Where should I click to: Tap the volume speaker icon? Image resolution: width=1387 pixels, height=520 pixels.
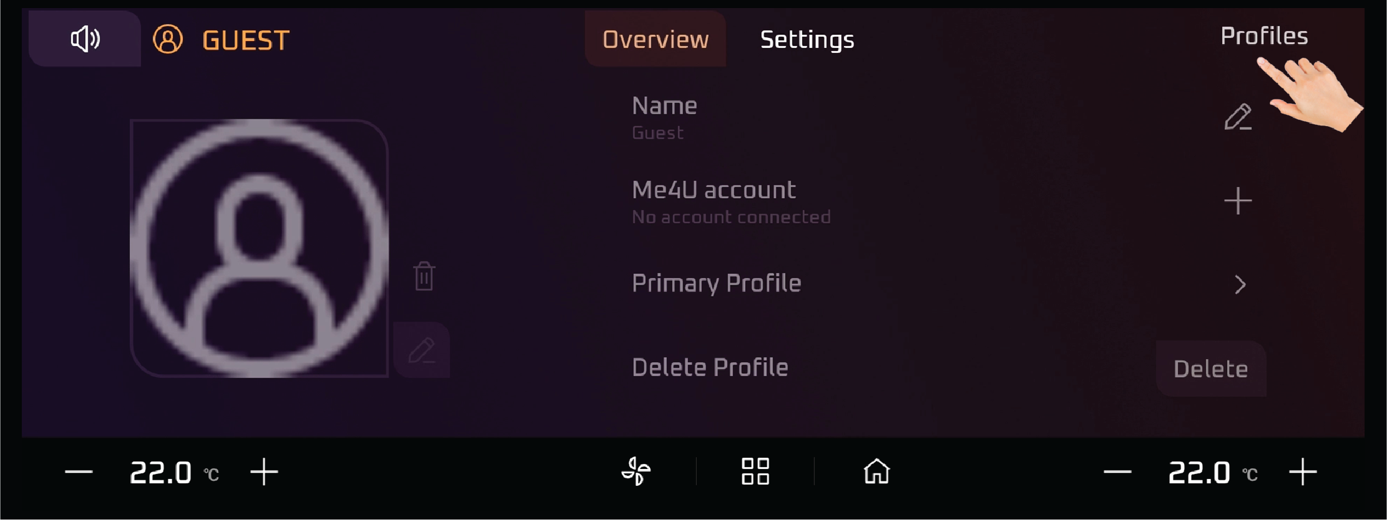(x=85, y=39)
